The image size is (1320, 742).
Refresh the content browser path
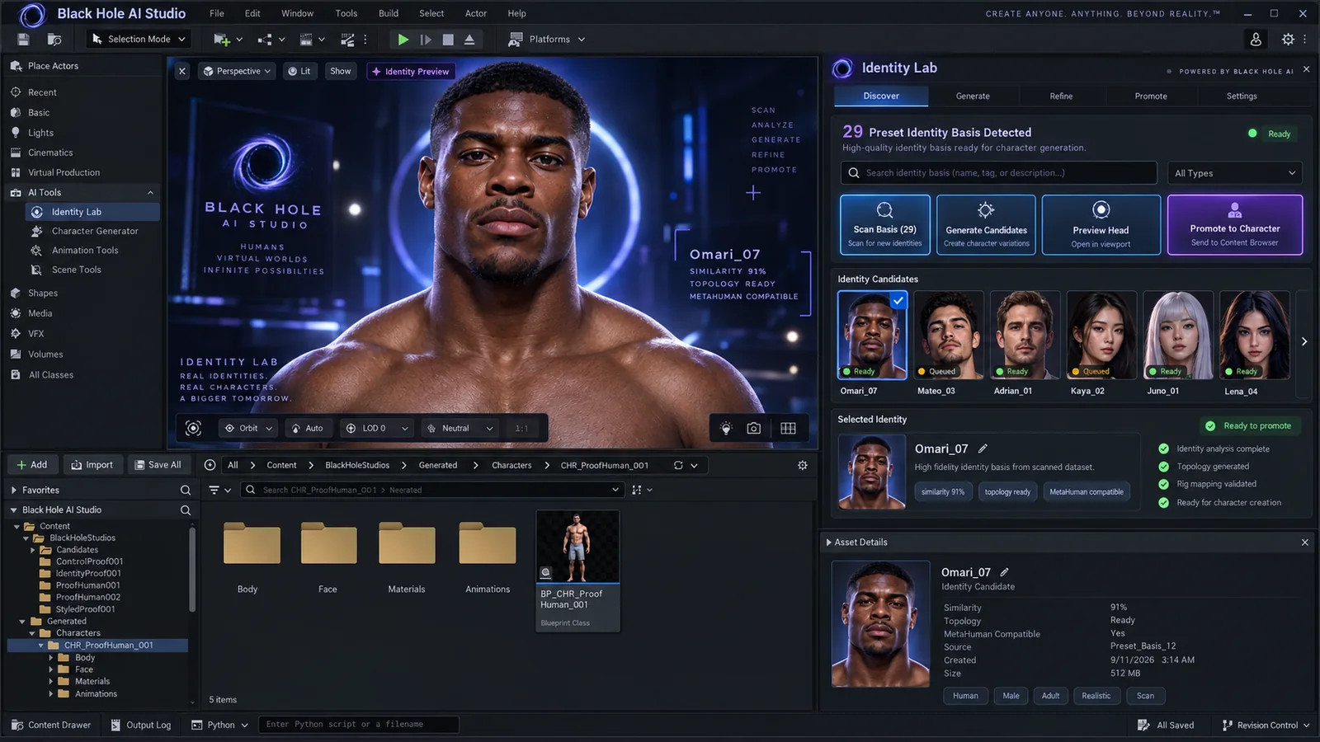point(678,465)
